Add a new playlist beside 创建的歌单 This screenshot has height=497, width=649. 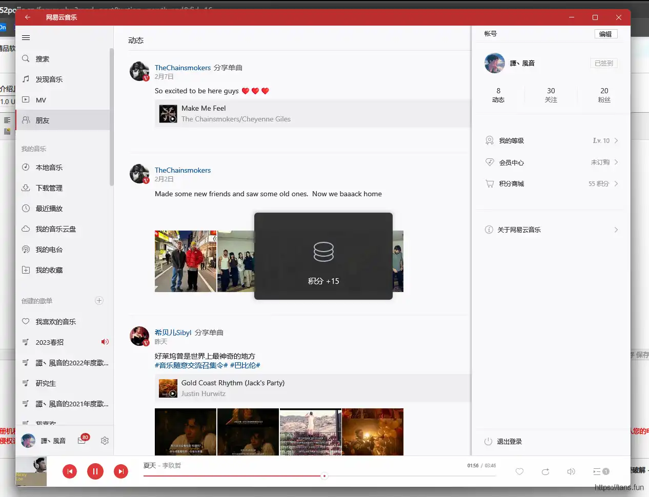99,301
